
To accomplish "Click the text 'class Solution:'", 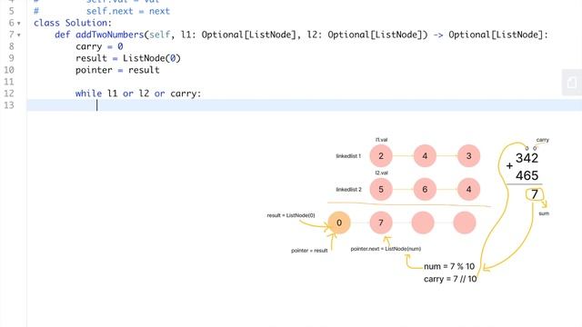I will coord(73,23).
